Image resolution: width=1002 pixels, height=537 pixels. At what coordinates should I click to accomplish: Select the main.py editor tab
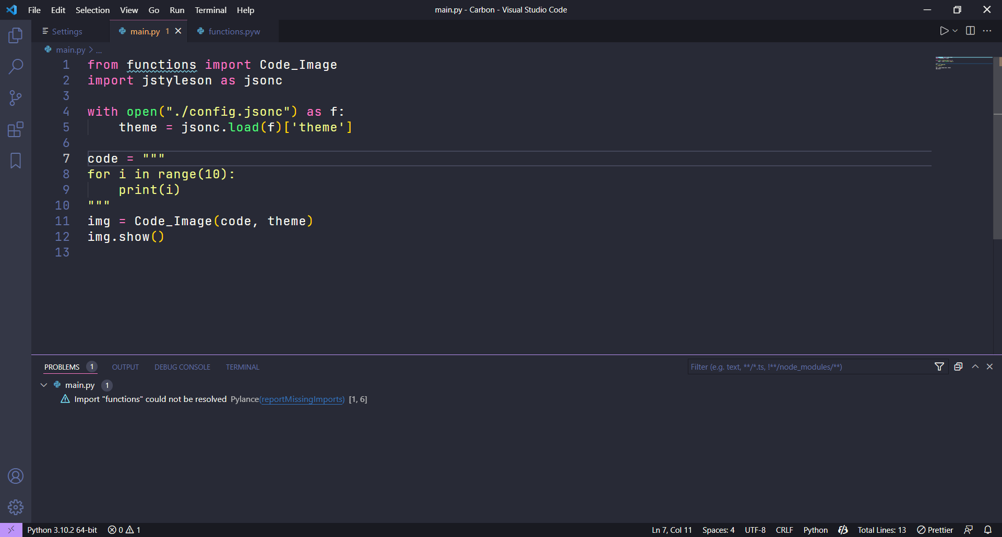pos(145,31)
